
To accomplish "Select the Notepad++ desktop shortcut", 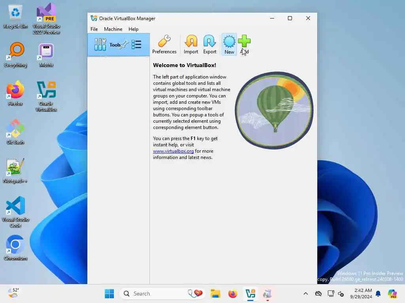I will point(15,170).
